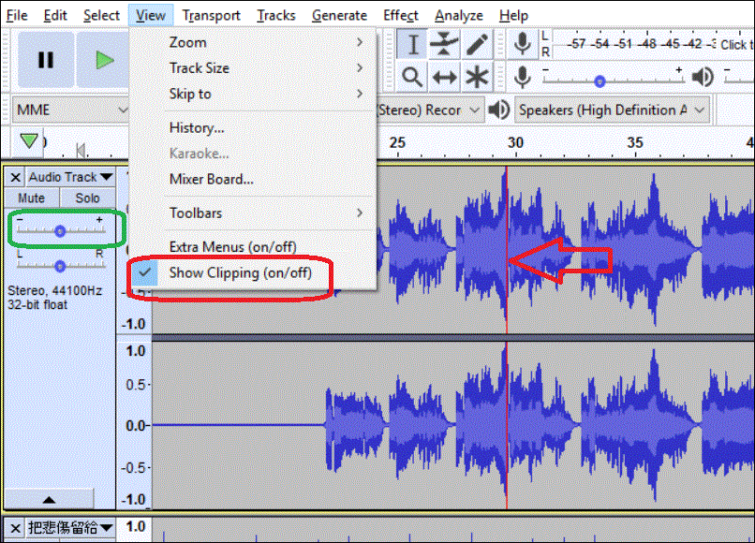Select the Draw pencil tool
The width and height of the screenshot is (755, 543).
(477, 44)
